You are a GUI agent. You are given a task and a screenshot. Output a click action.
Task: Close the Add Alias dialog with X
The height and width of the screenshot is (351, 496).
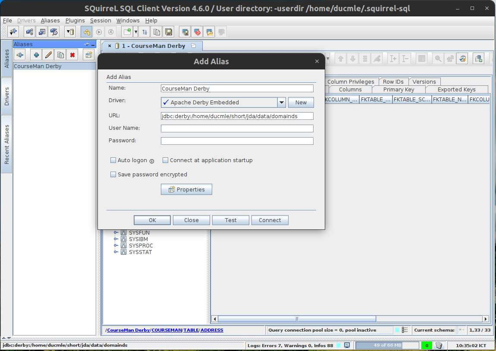pyautogui.click(x=317, y=61)
